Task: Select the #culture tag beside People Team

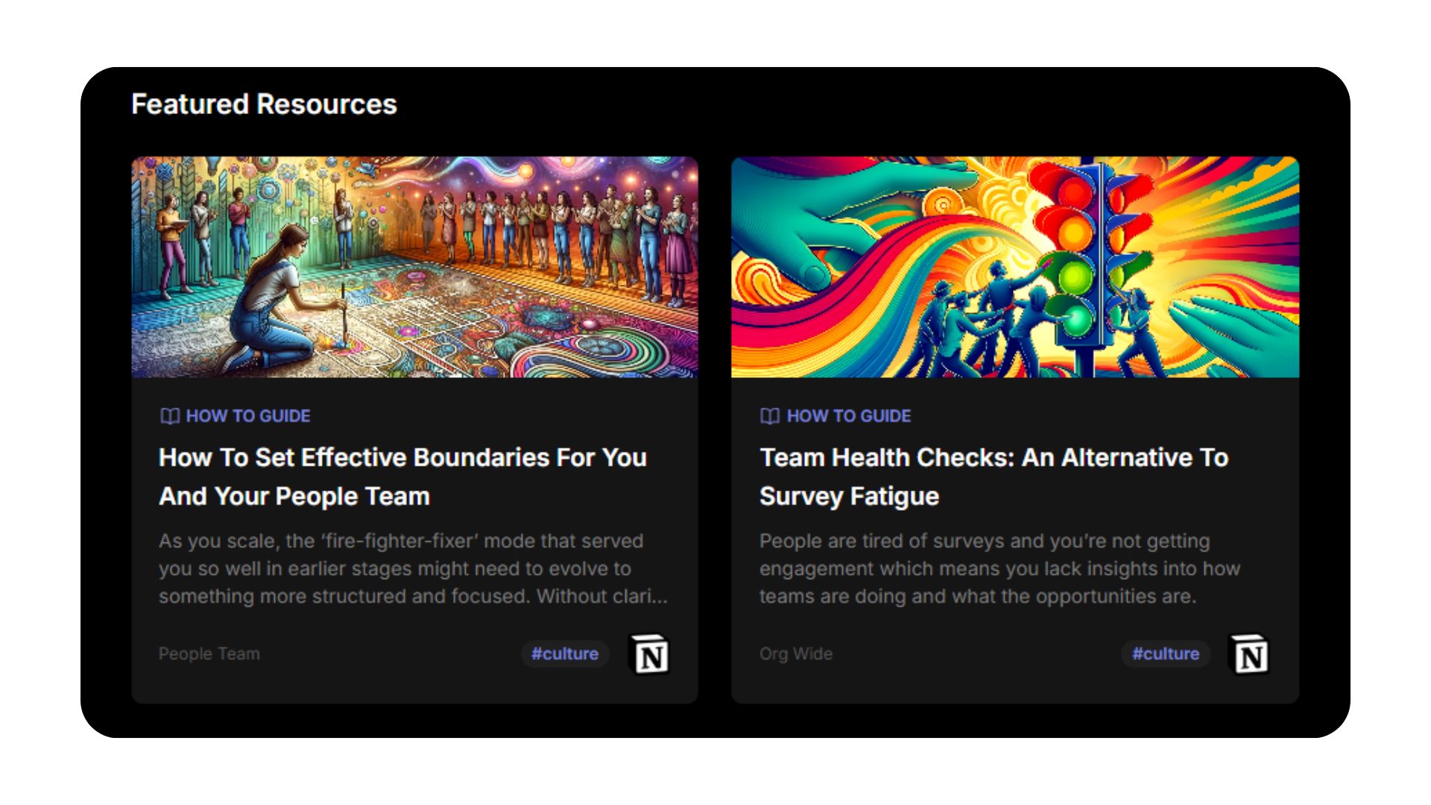Action: 565,654
